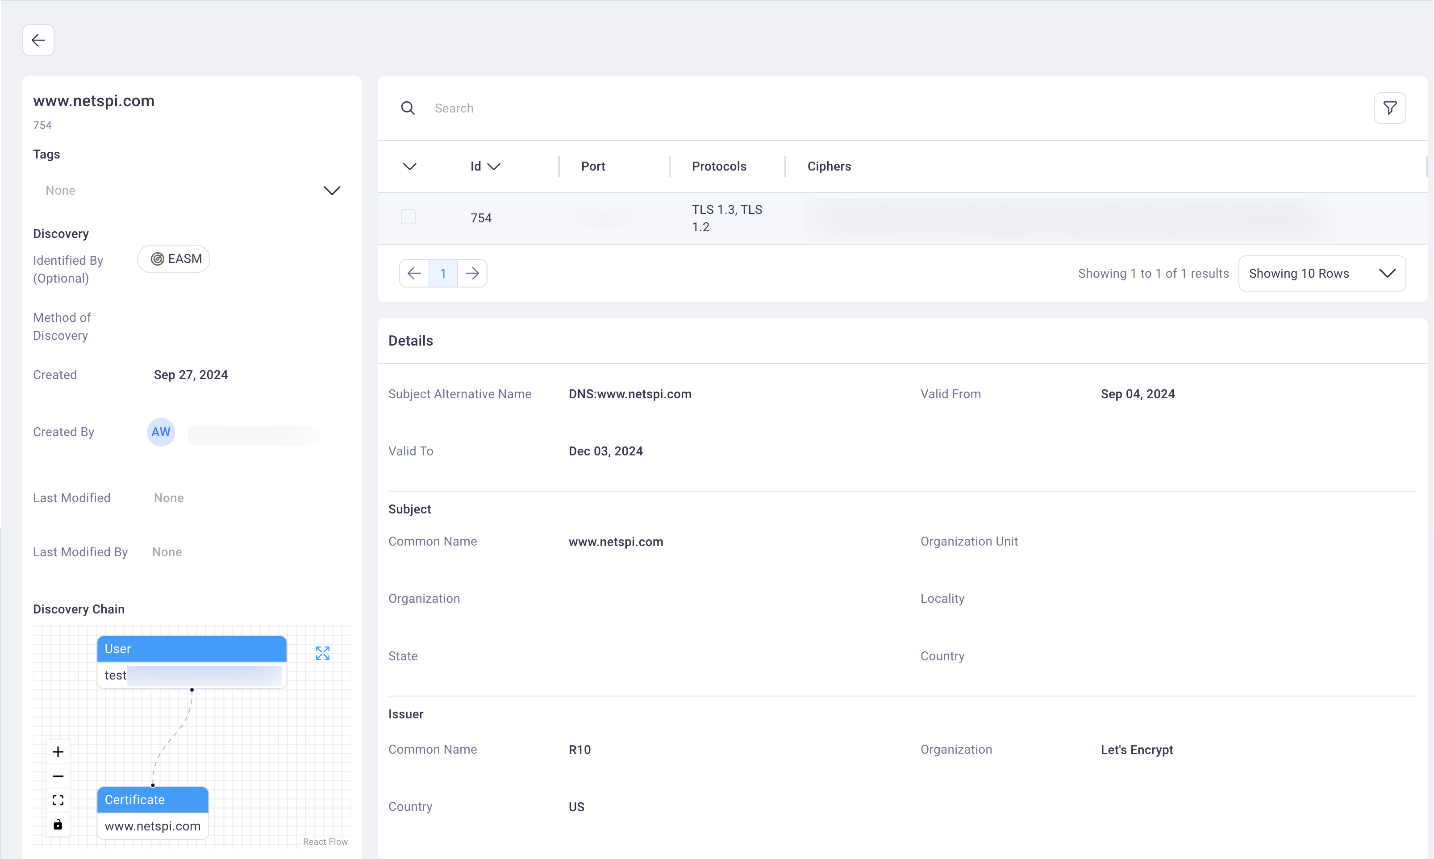
Task: Click the search magnifier icon
Action: pyautogui.click(x=408, y=108)
